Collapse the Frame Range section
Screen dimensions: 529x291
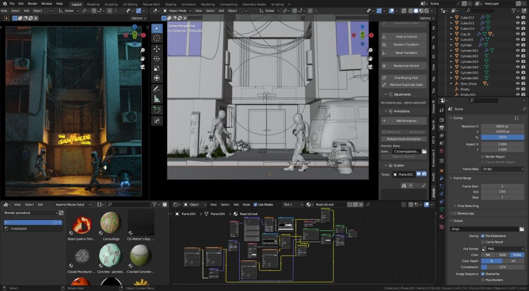[451, 178]
